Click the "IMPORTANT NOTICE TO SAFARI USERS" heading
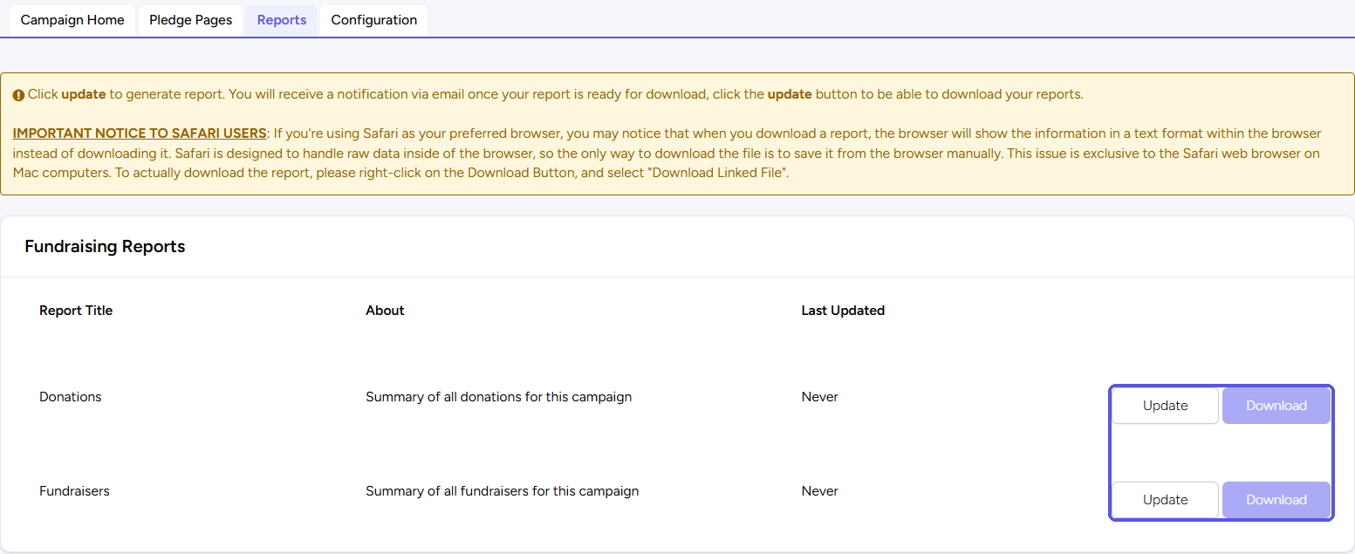This screenshot has height=554, width=1355. 140,133
